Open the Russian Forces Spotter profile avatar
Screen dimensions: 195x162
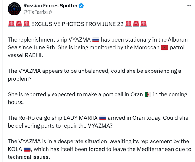(14, 9)
